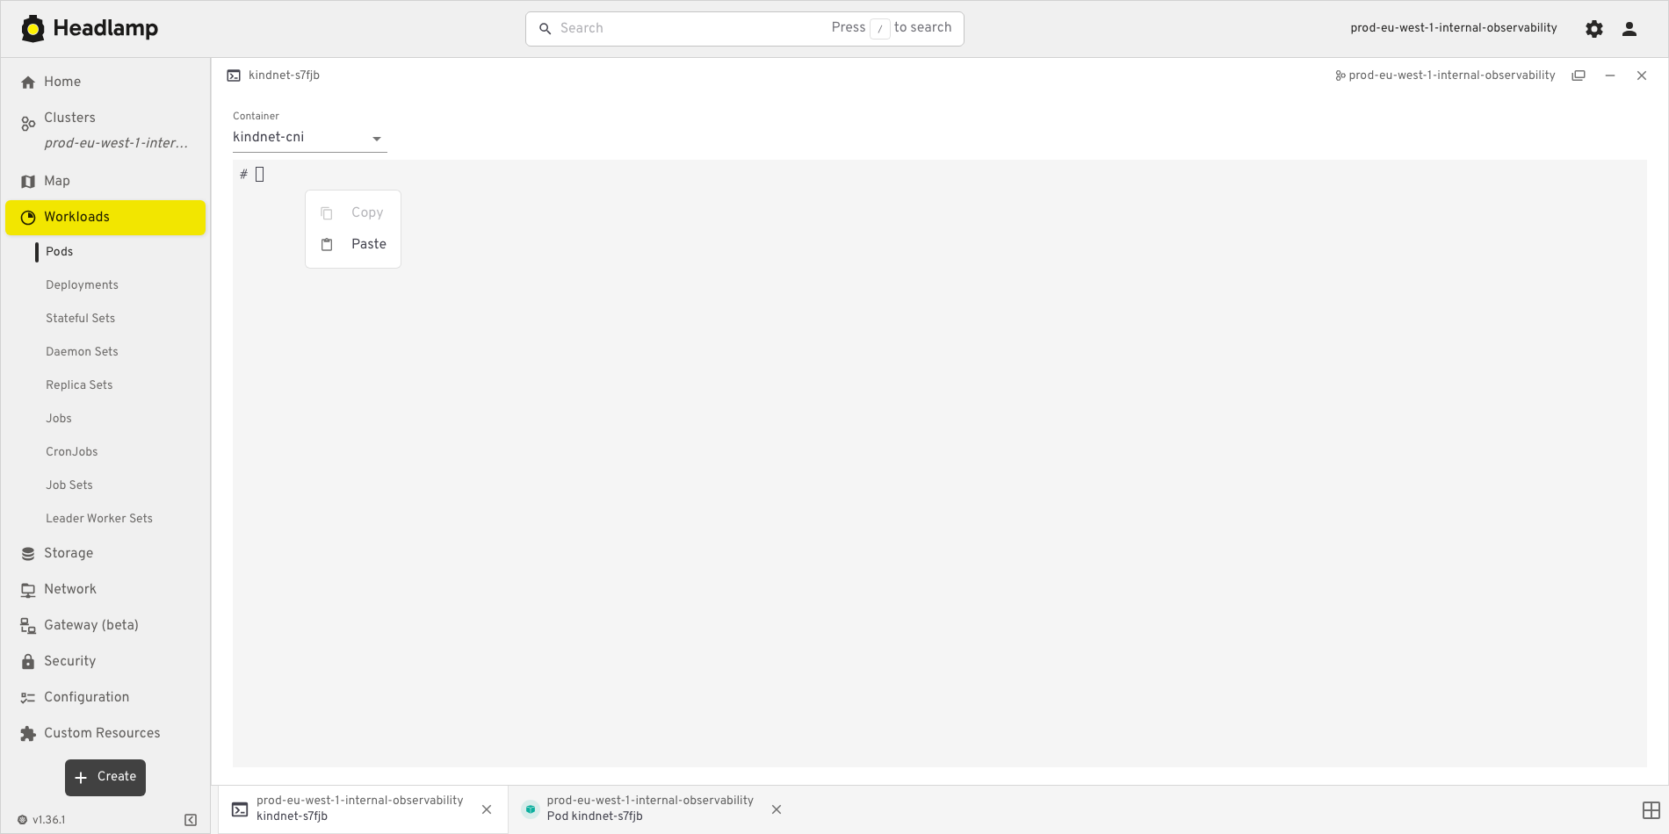
Task: Click the prod-eu-west-1-inter... cluster name in sidebar
Action: point(116,144)
